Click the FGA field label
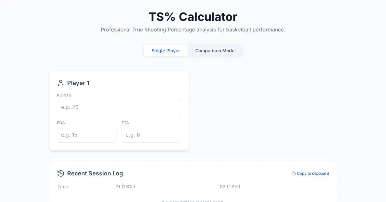Viewport: 386px width, 202px height. pos(61,123)
